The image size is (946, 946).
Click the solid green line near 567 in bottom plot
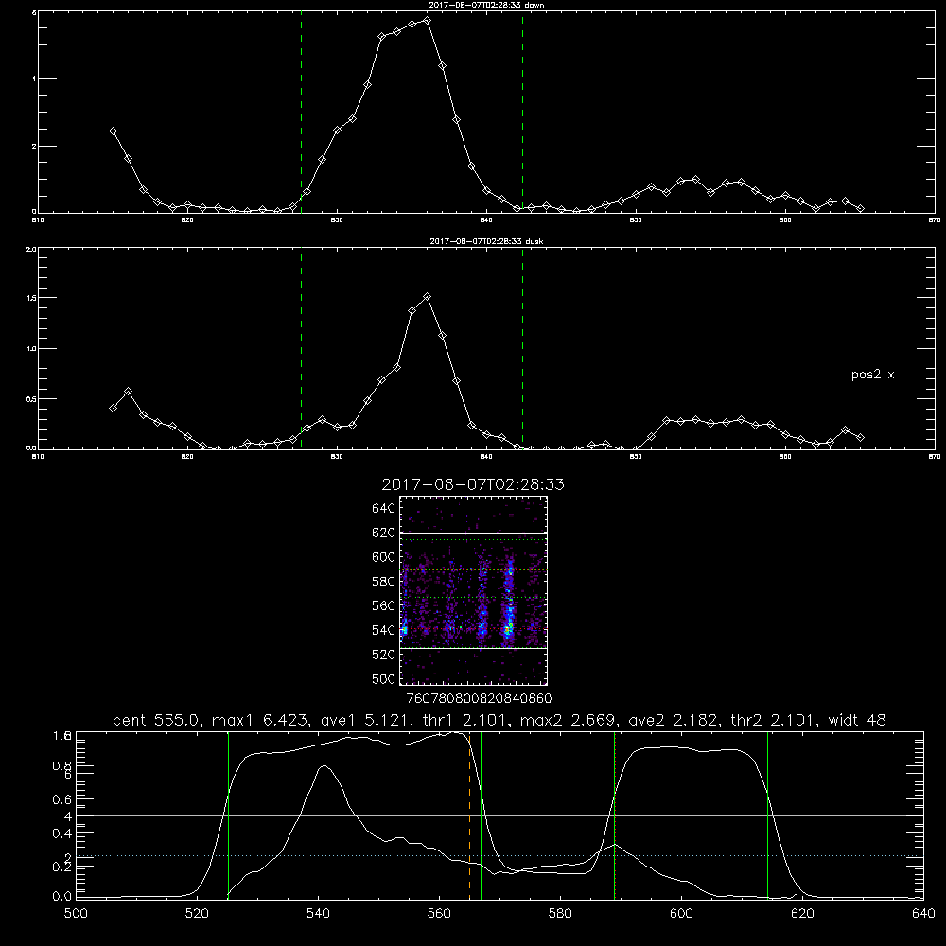[x=481, y=815]
